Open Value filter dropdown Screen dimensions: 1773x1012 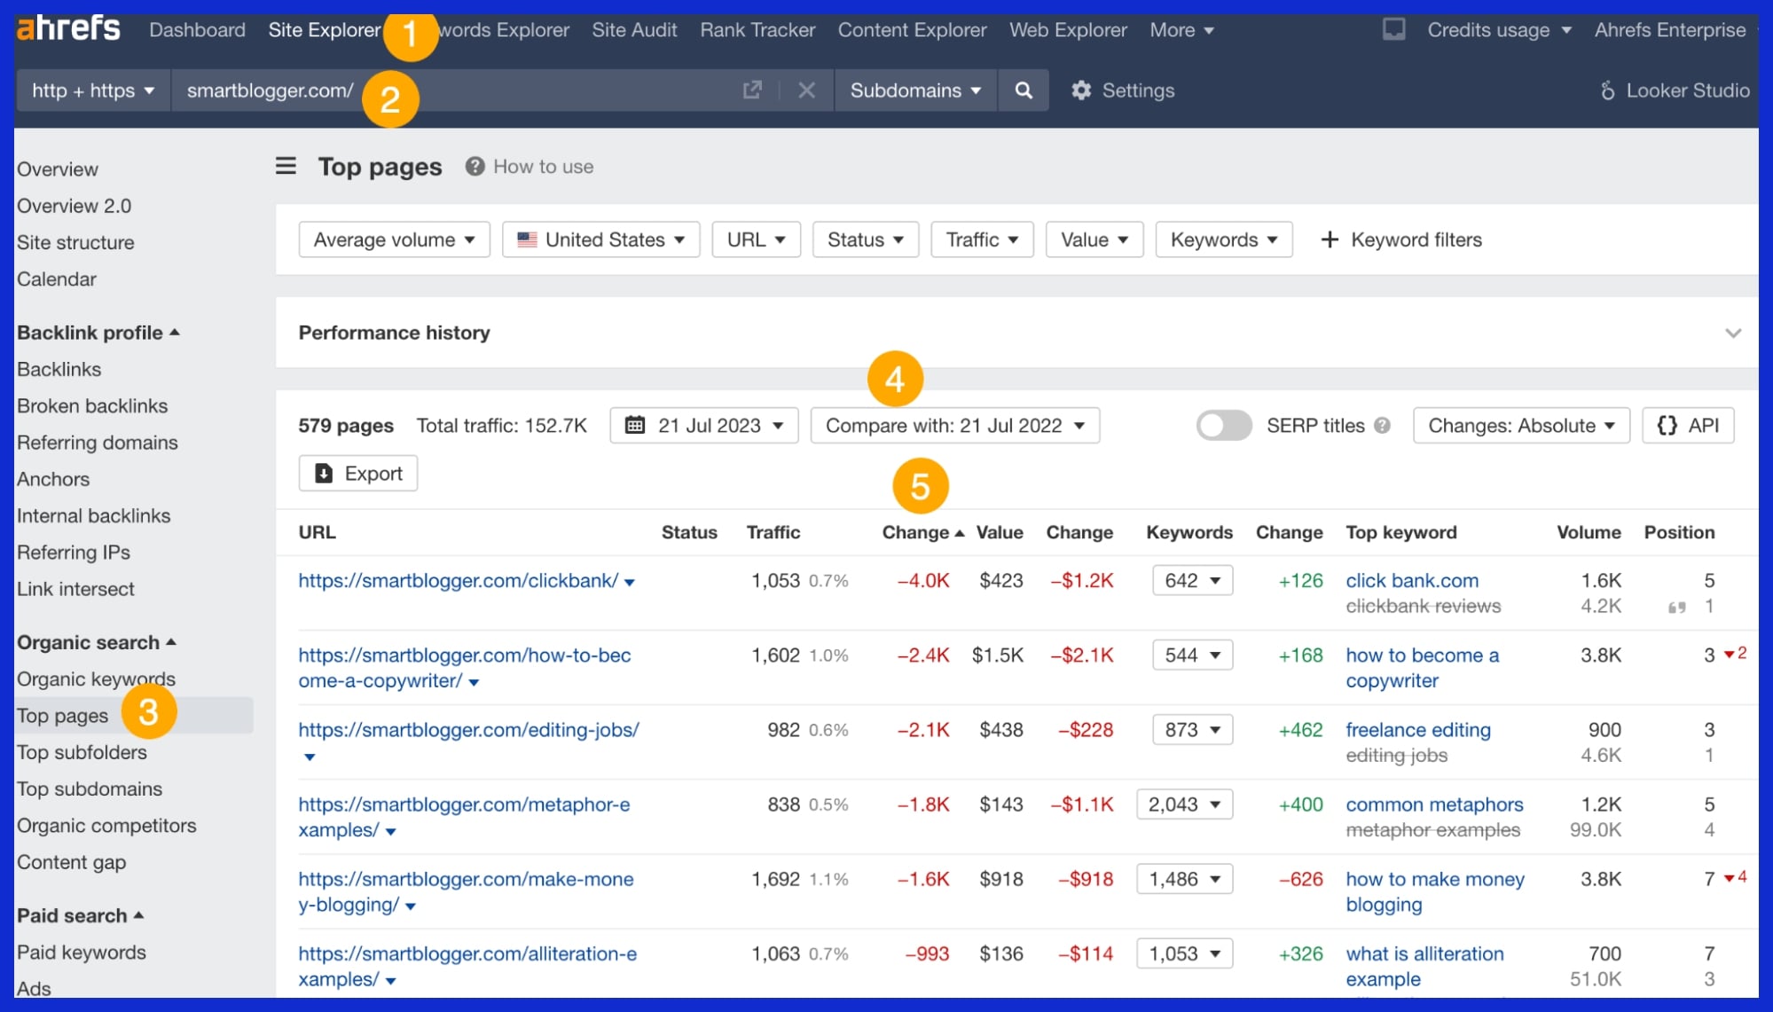click(1094, 239)
